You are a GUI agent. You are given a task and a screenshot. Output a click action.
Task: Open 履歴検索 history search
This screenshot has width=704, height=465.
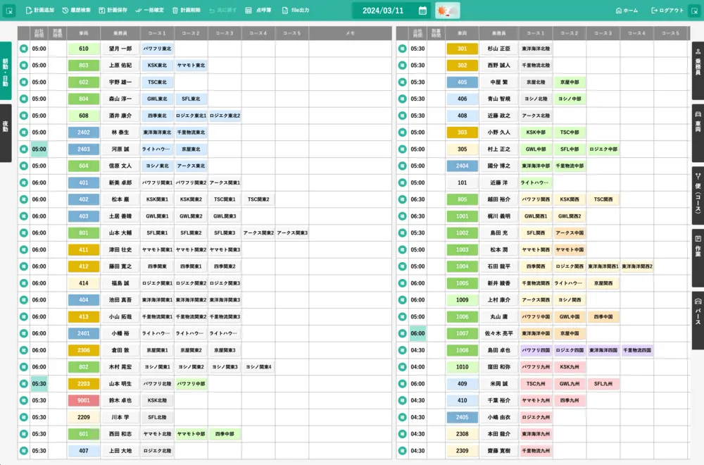click(65, 11)
